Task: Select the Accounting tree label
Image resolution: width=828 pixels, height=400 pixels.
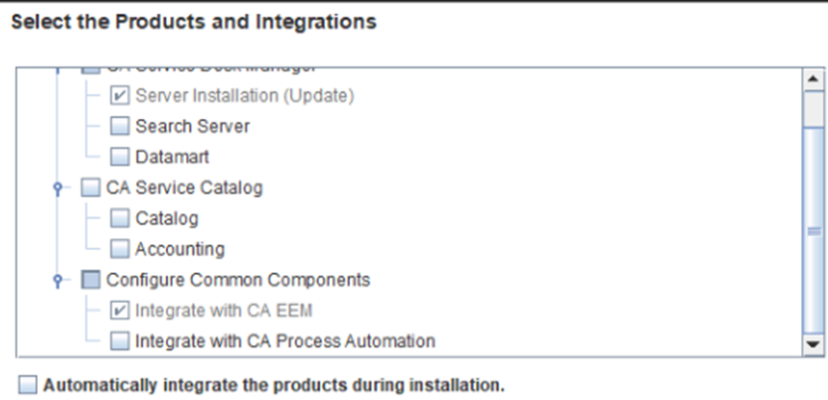Action: point(180,249)
